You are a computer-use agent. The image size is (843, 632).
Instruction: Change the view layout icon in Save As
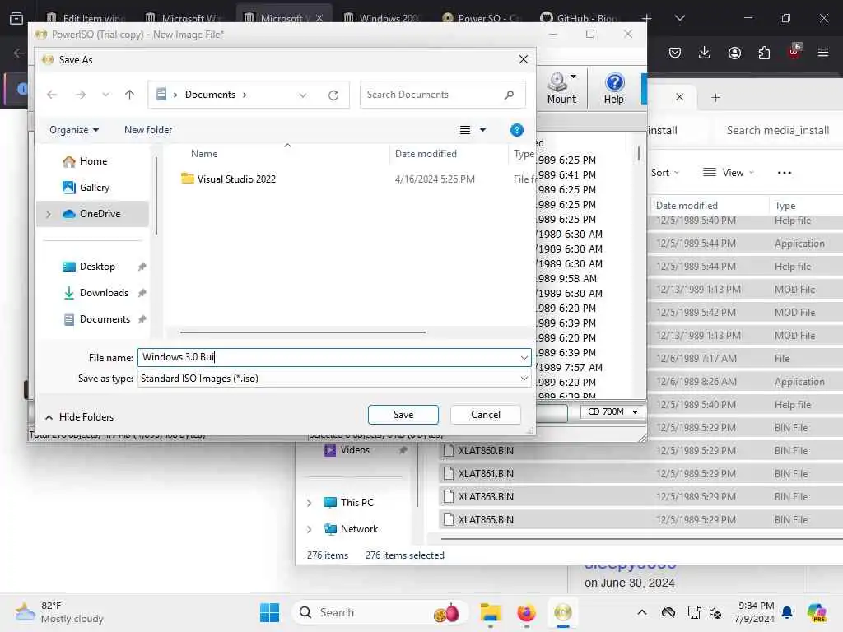[465, 130]
